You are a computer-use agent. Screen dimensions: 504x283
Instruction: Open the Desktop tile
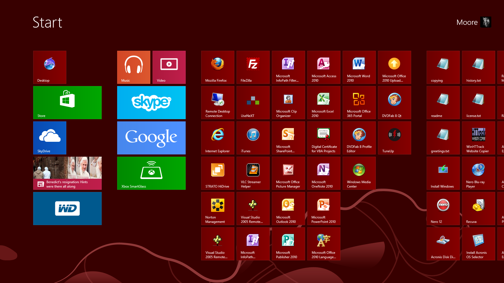click(49, 67)
